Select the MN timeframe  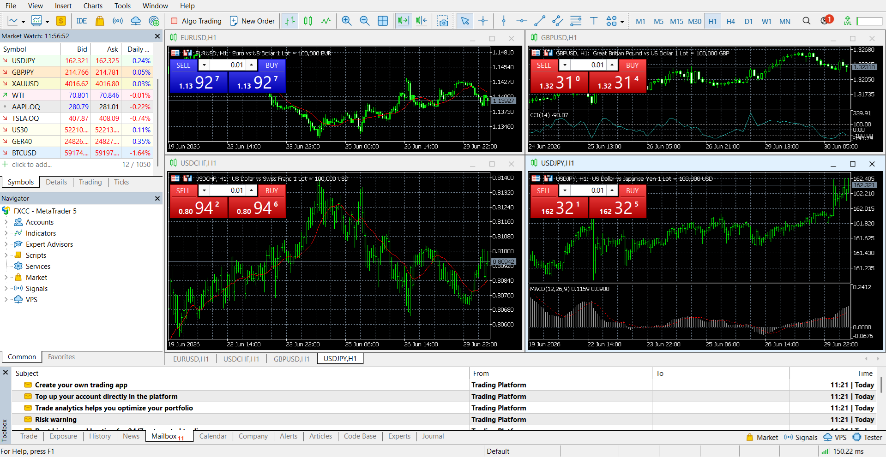784,21
